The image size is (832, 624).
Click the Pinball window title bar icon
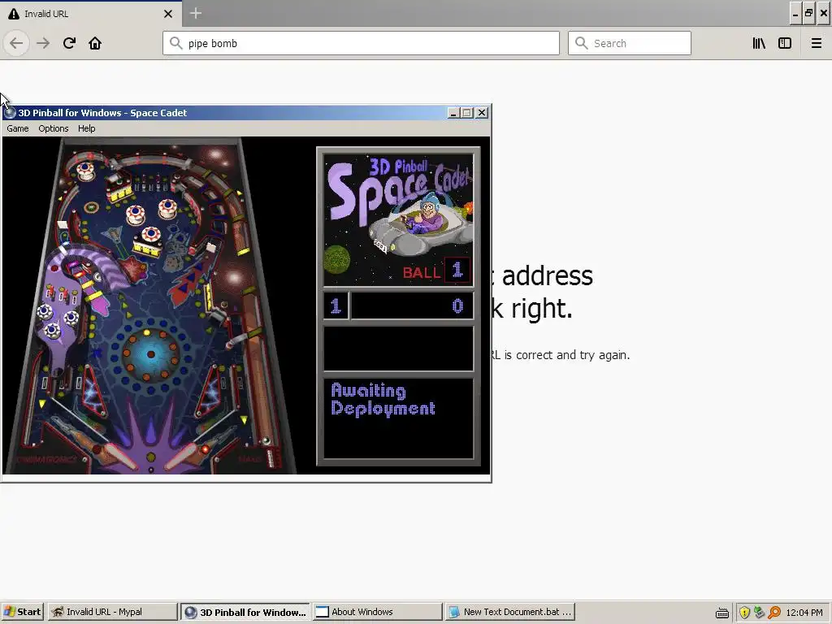pos(10,112)
